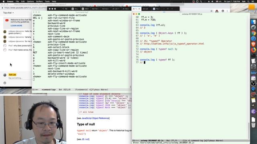Image resolution: width=257 pixels, height=144 pixels.
Task: Click "xah-run-current-file" in command log
Action: (61, 18)
